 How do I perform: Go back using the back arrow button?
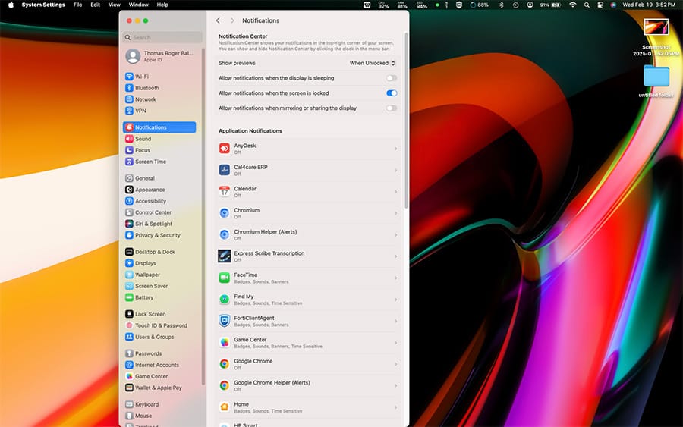point(219,20)
